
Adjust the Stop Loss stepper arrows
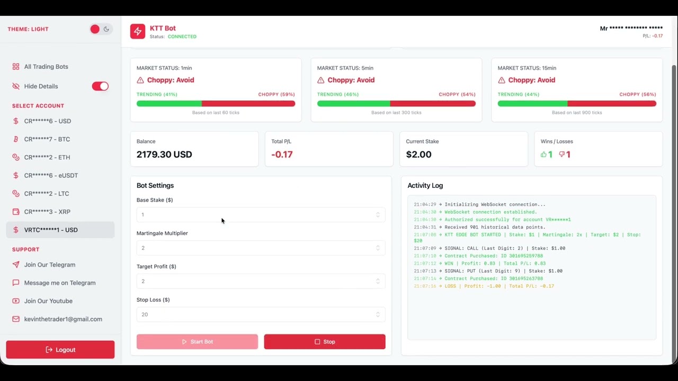point(378,314)
